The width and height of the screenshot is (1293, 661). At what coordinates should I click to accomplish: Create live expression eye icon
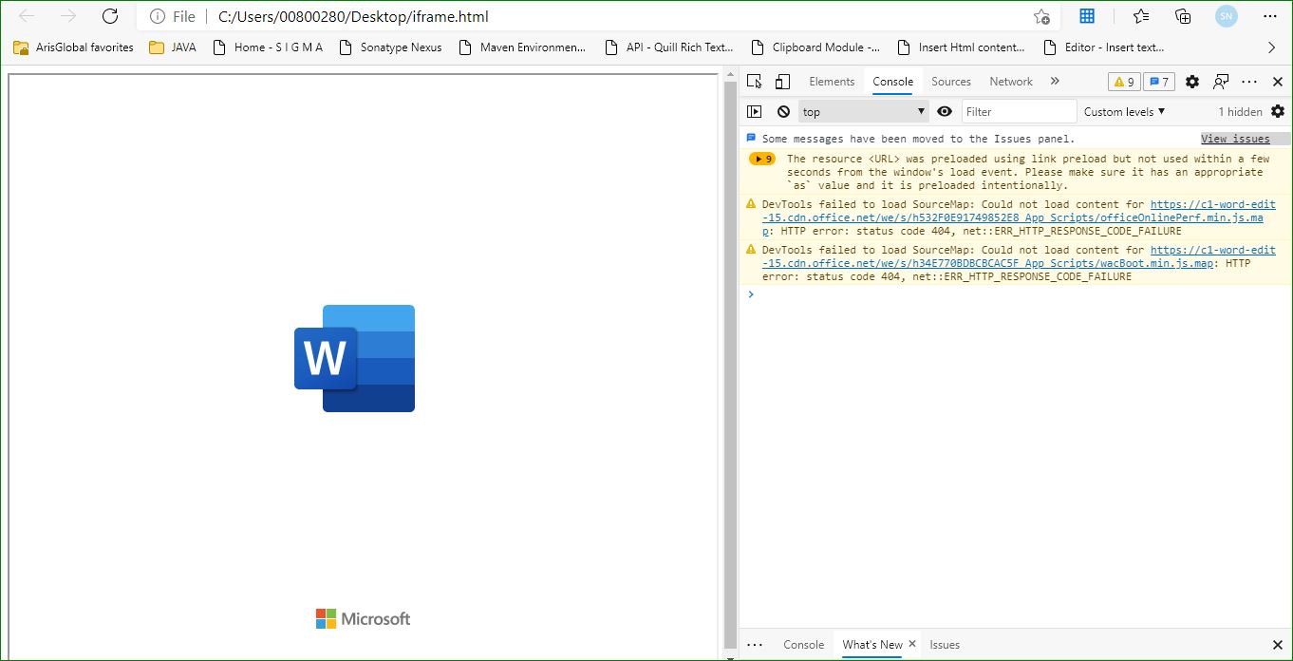944,111
